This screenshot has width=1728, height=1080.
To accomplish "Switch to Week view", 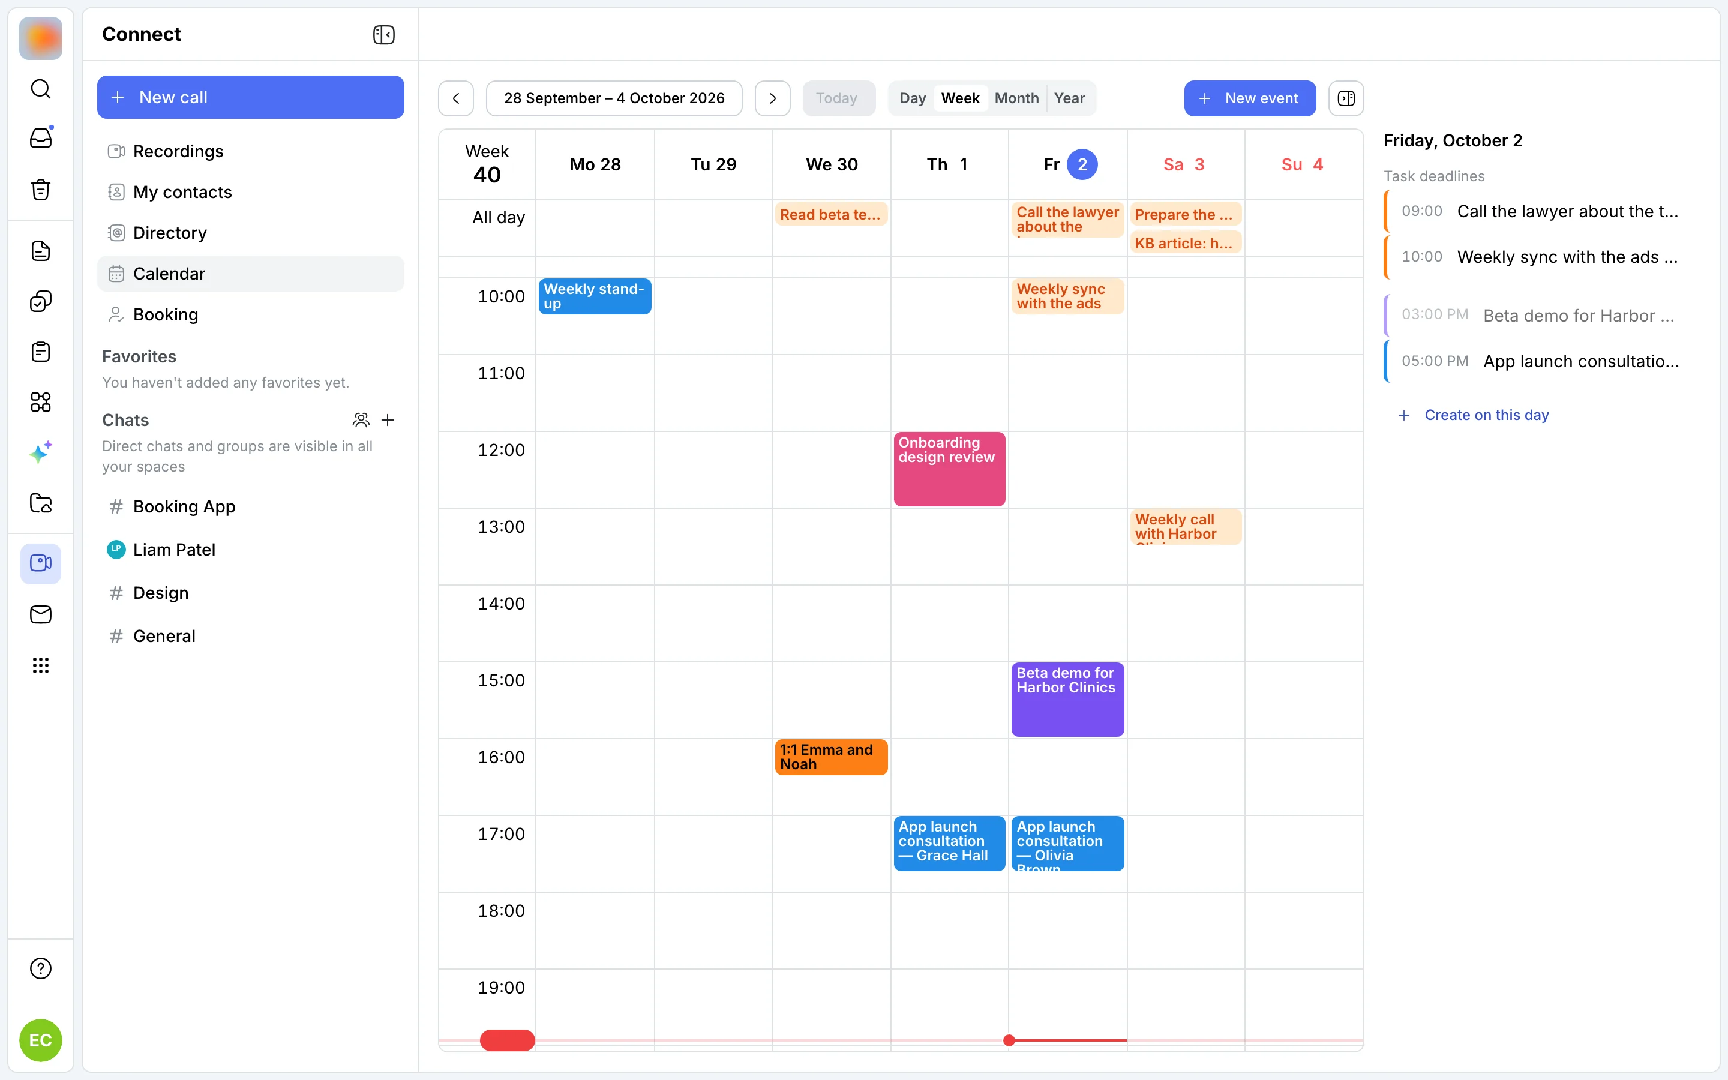I will (961, 98).
